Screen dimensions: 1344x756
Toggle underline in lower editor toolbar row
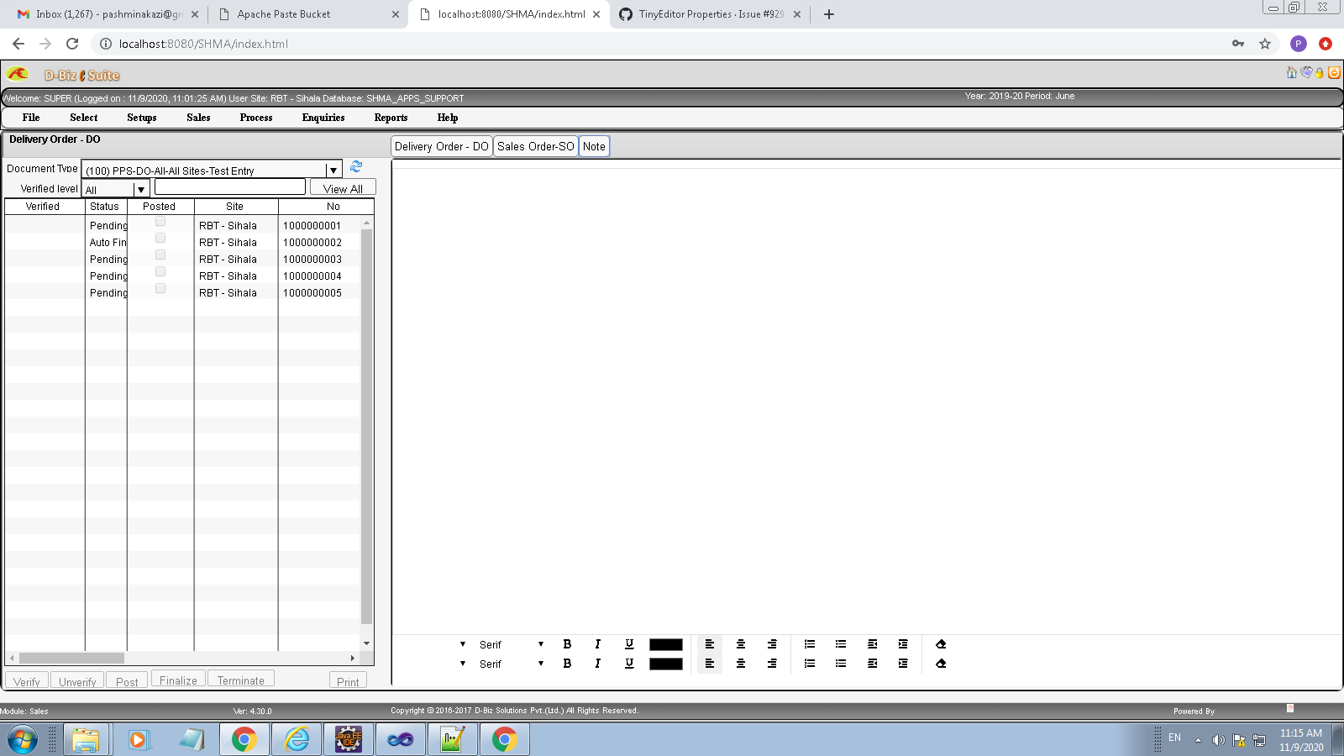(629, 664)
